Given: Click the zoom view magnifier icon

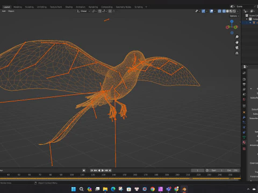Looking at the screenshot, I should pos(237,37).
